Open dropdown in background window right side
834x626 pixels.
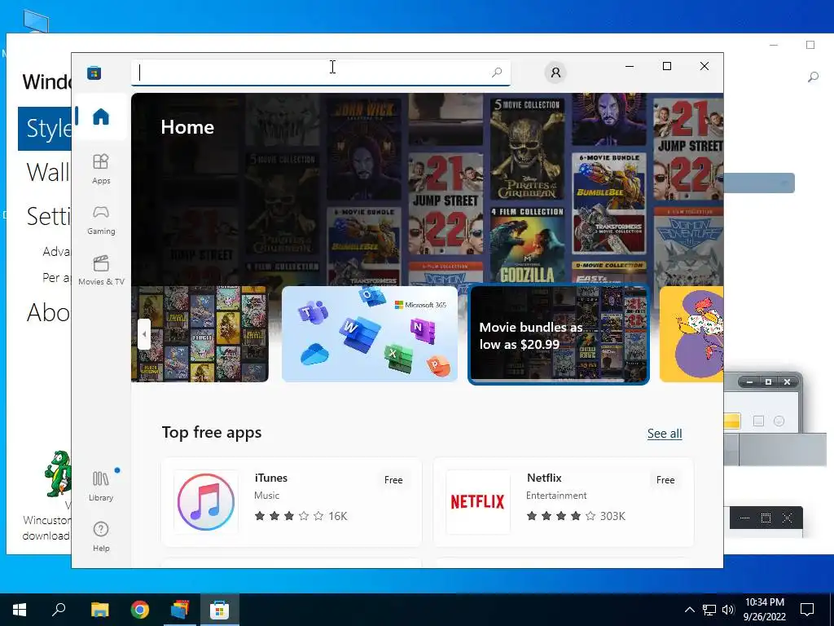tap(759, 183)
